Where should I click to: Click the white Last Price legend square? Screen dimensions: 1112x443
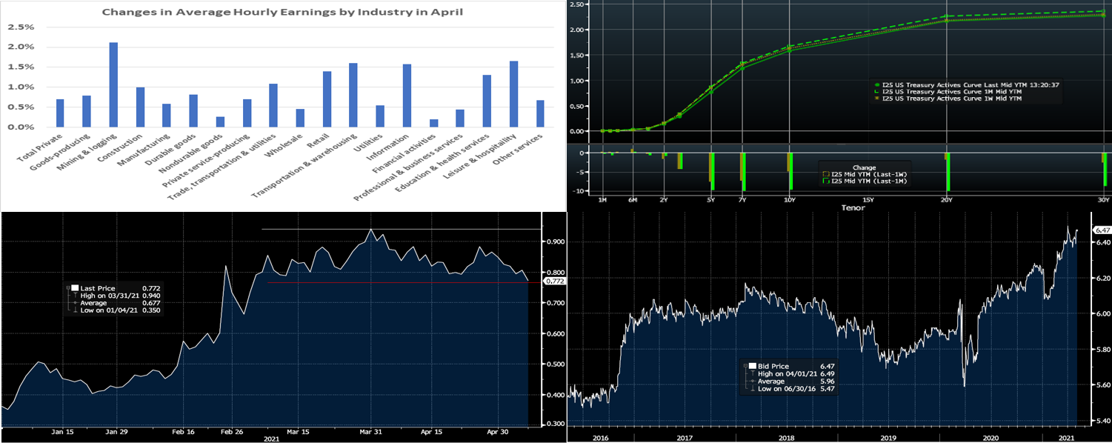(74, 287)
